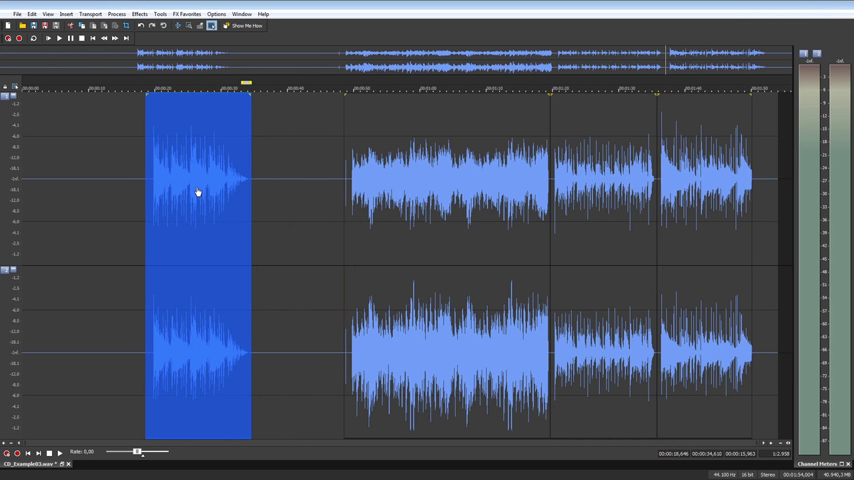Create a new file with the blank page icon
Image resolution: width=854 pixels, height=480 pixels.
(x=8, y=25)
